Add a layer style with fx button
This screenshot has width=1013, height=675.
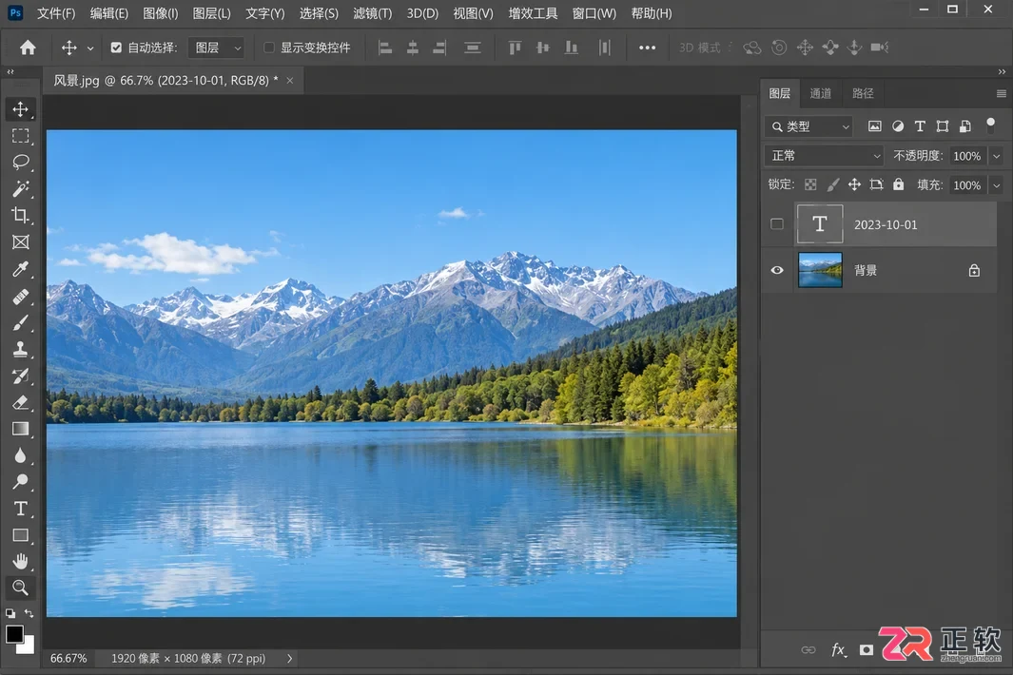(x=838, y=650)
